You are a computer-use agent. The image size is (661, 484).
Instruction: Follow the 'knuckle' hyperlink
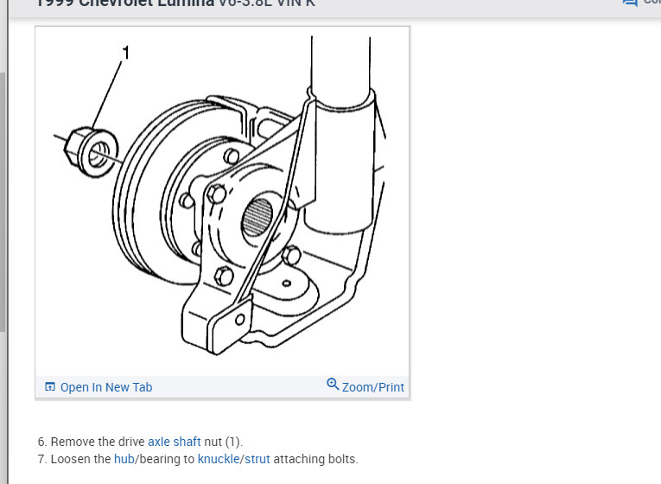[x=219, y=459]
